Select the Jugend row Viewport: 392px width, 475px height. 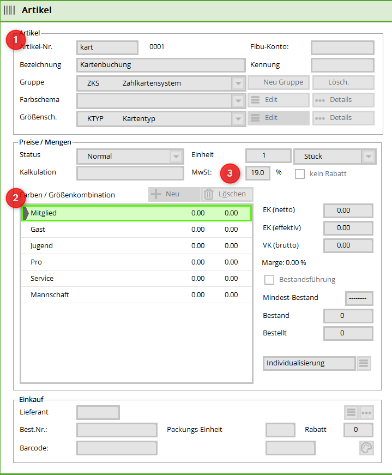pos(137,245)
